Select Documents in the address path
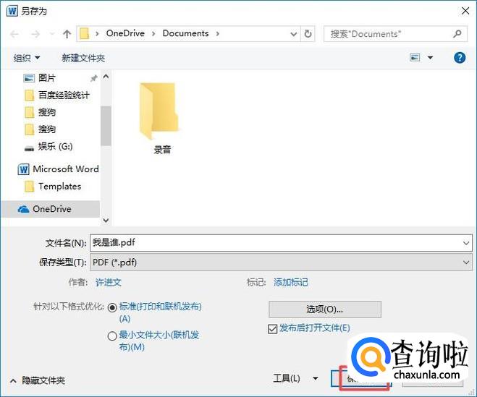Screen dimensions: 477x397 (185, 33)
